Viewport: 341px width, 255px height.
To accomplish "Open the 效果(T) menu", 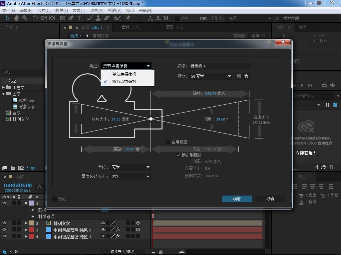I will pyautogui.click(x=79, y=10).
